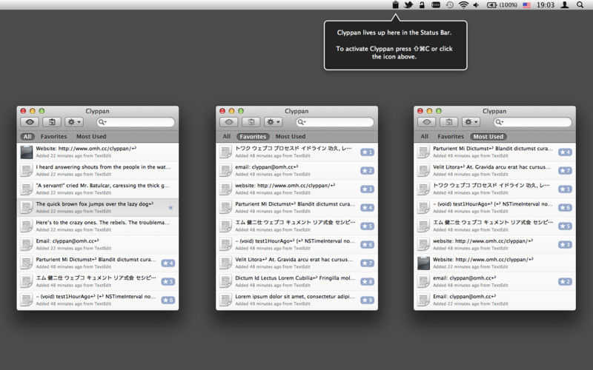Click the star 1 badge in middle window
This screenshot has height=370, width=593.
tap(367, 152)
